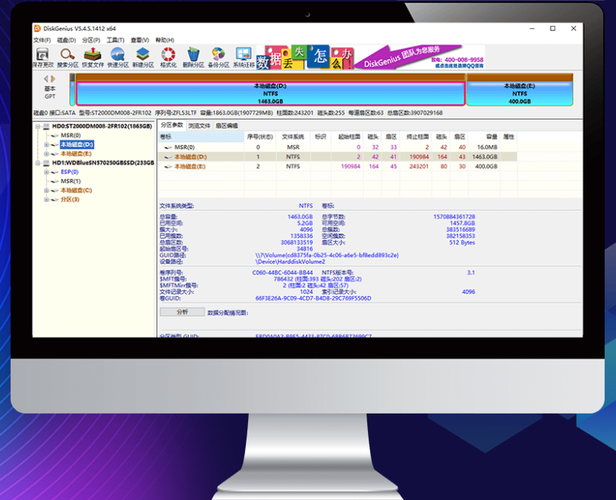Switch to 浏览文件 browse files tab
This screenshot has height=500, width=616.
pyautogui.click(x=200, y=126)
